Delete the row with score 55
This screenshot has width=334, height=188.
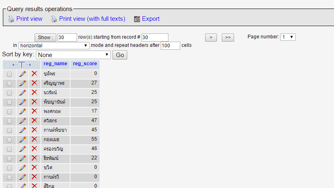pyautogui.click(x=34, y=139)
